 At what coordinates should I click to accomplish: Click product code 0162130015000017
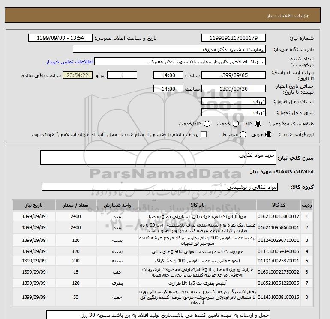coord(279,216)
